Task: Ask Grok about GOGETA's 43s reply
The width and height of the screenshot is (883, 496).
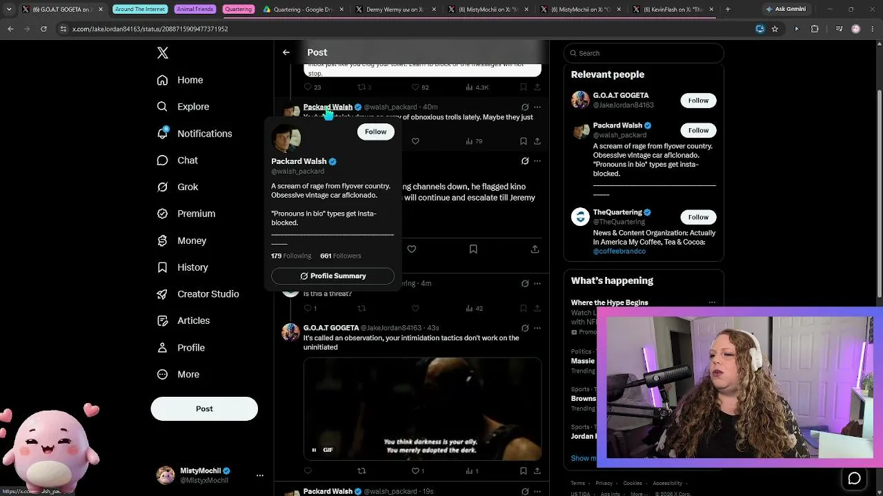Action: (525, 328)
